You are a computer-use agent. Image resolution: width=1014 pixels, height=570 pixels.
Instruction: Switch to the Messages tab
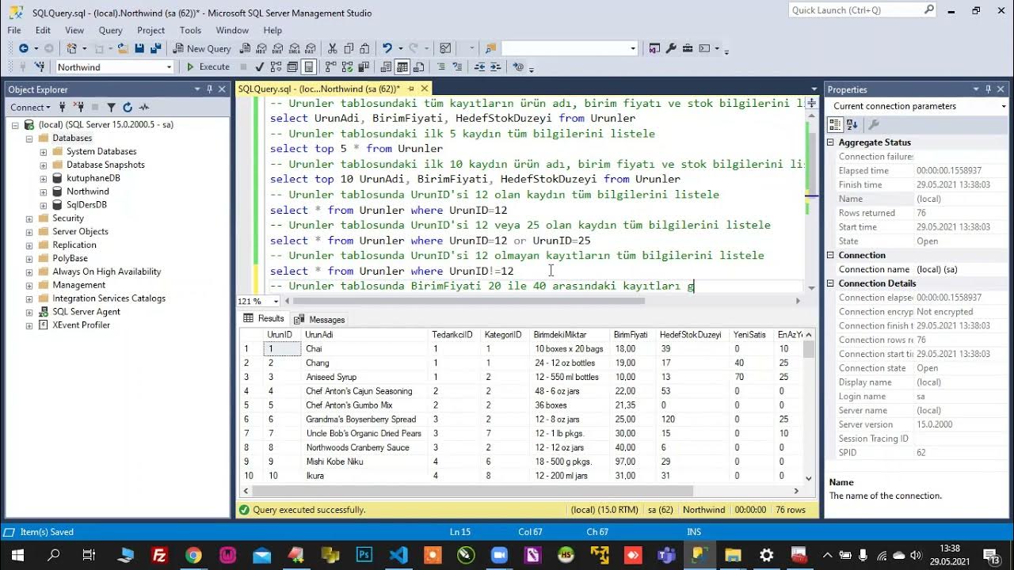319,319
